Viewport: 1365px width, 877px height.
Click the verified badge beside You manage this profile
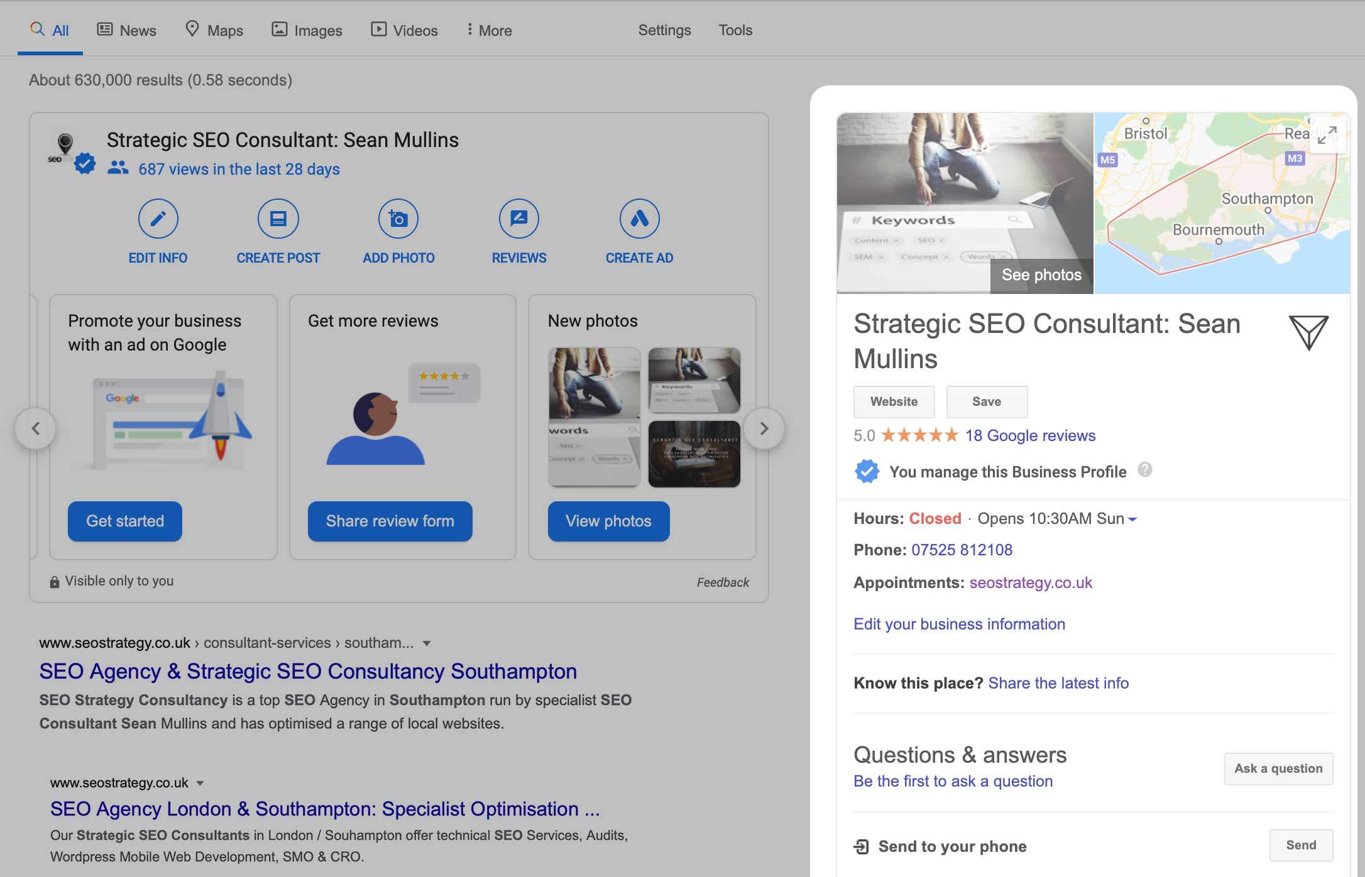867,471
